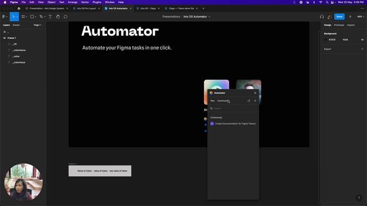Select the Frame tool
This screenshot has width=367, height=206.
tap(23, 17)
